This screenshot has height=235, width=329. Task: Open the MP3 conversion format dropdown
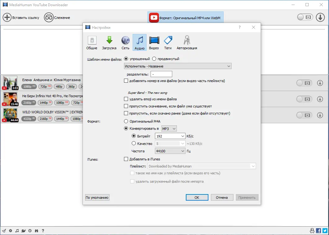169,128
